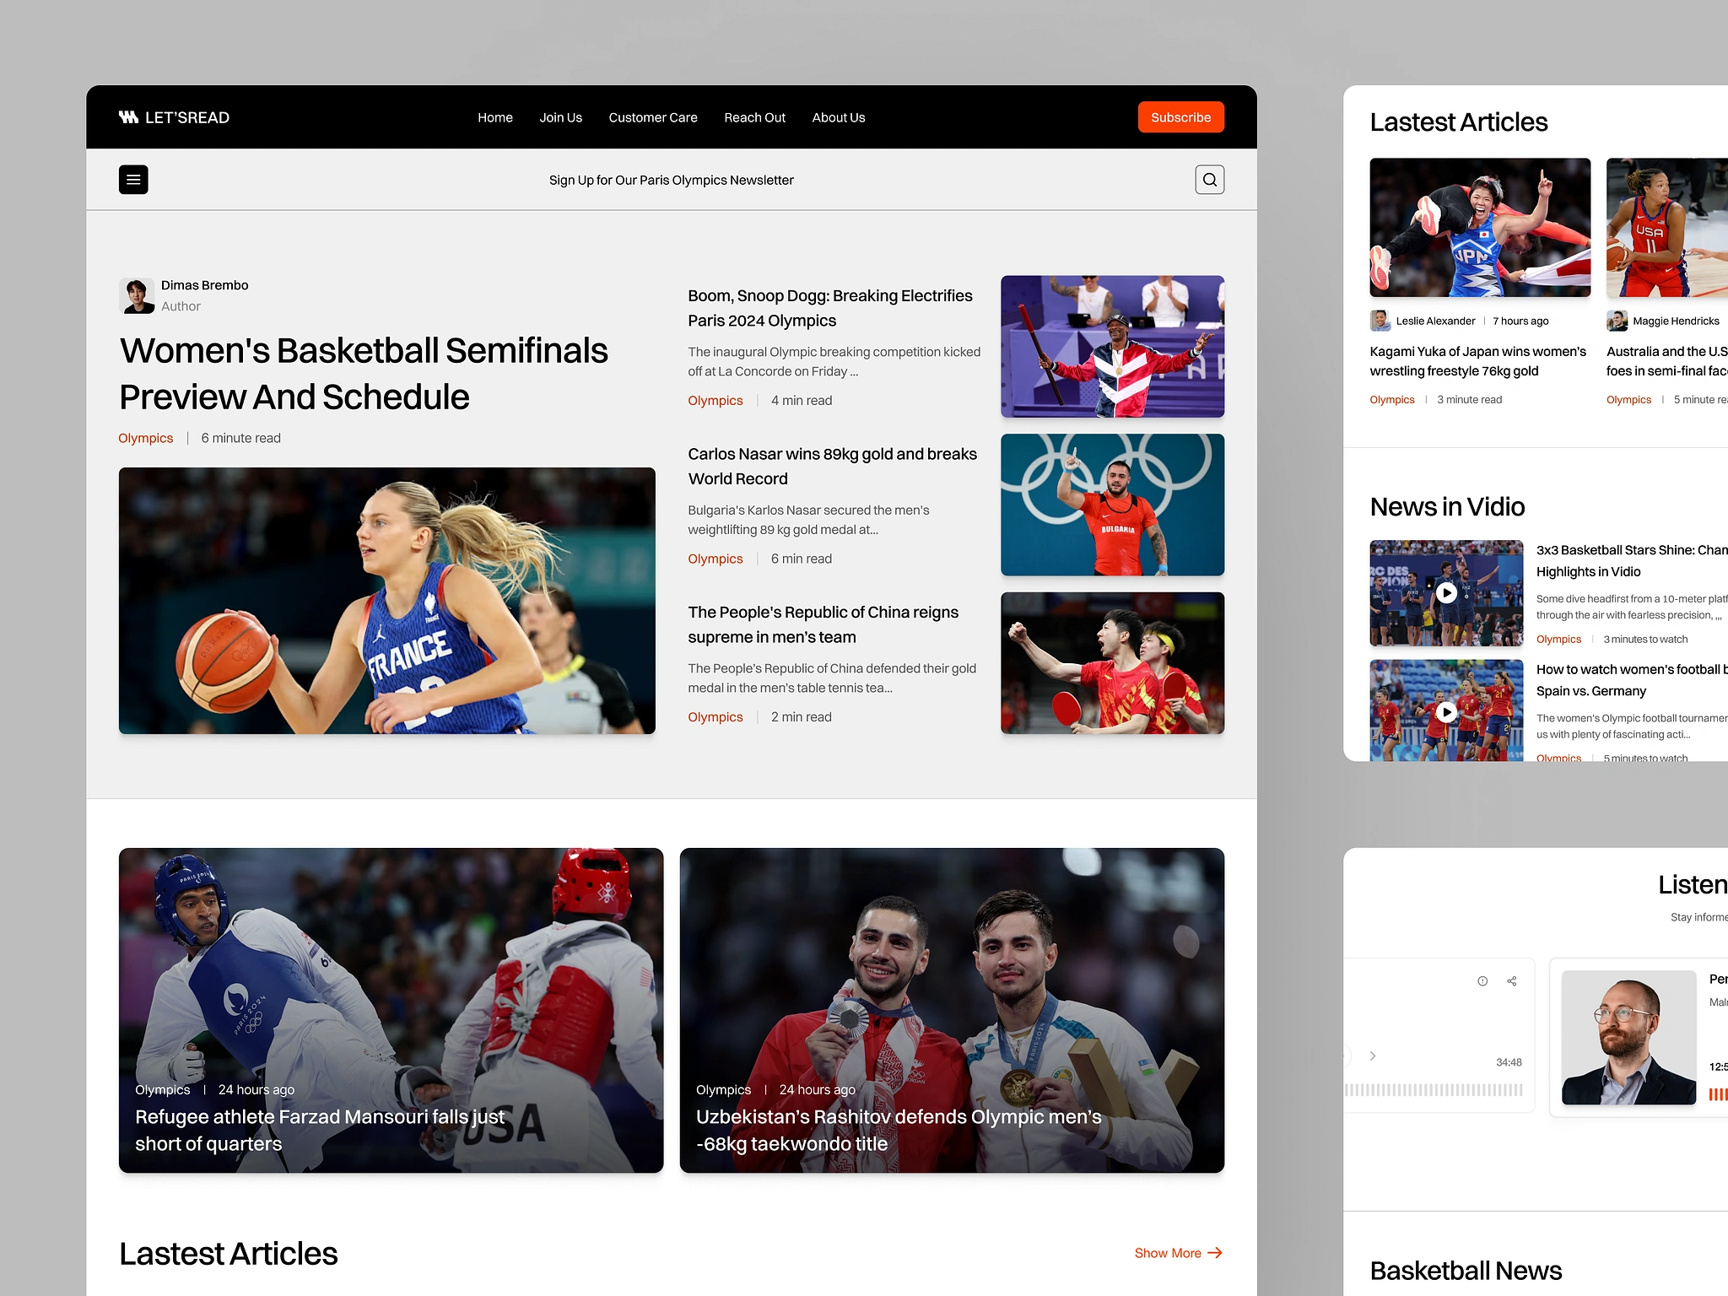Click the LET'SREAD logo
Viewport: 1728px width, 1296px height.
[x=174, y=117]
